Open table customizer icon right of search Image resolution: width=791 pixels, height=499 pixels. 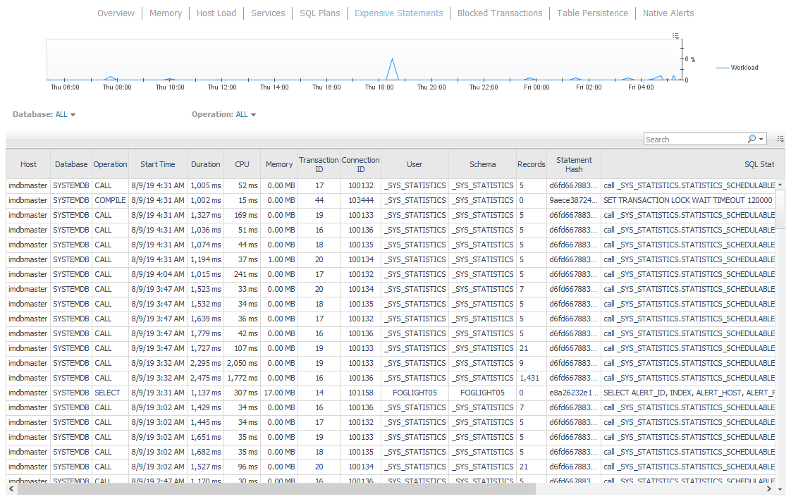point(780,139)
